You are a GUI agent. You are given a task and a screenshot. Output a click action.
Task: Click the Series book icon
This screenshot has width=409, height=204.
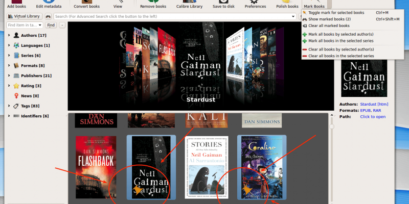tap(16, 56)
